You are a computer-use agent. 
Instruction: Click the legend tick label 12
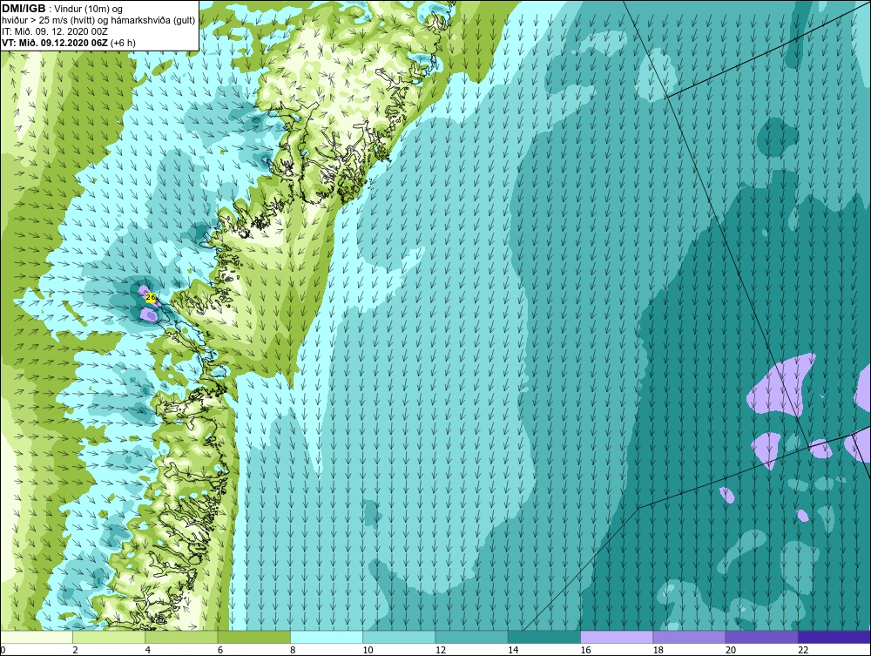441,651
